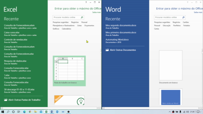This screenshot has width=203, height=114.
Task: Click the search magnifier in Excel template search
Action: click(82, 17)
